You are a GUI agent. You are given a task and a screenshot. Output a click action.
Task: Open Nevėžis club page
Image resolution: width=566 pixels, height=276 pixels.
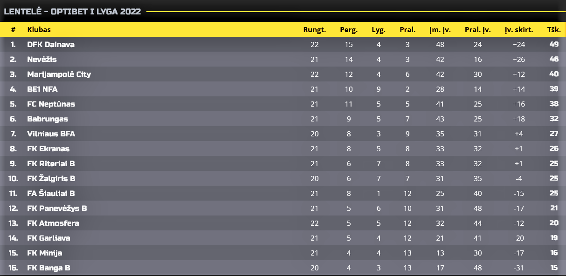[42, 60]
